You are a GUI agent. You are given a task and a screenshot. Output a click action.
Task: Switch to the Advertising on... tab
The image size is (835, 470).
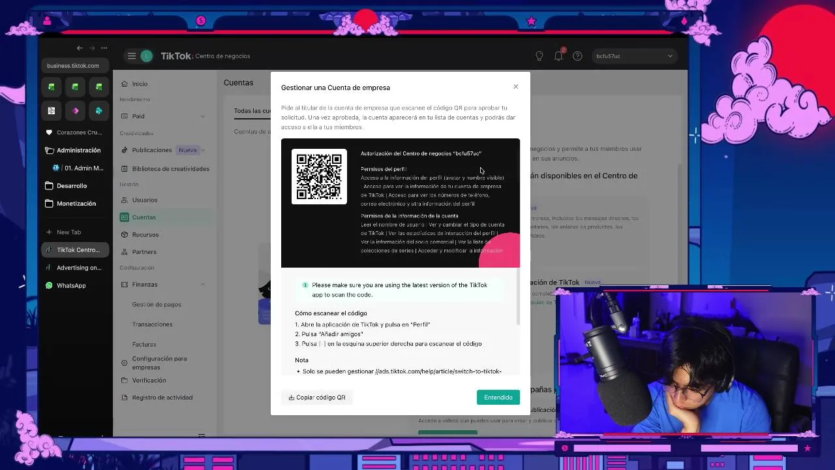tap(74, 268)
